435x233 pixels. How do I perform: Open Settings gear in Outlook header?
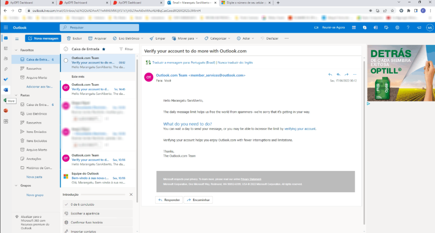pos(397,28)
